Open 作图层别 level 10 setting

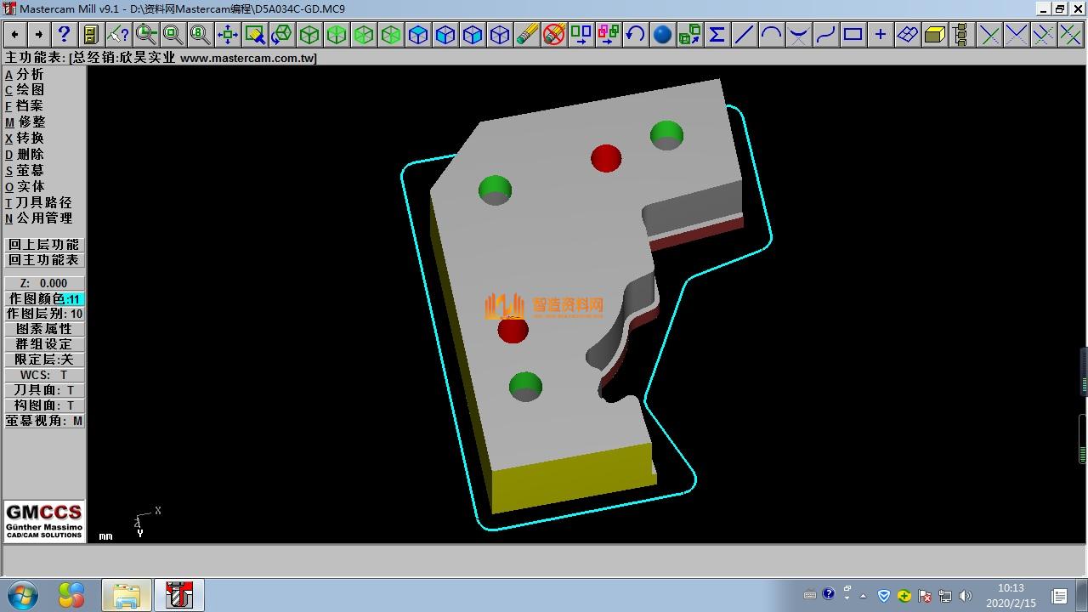[44, 314]
